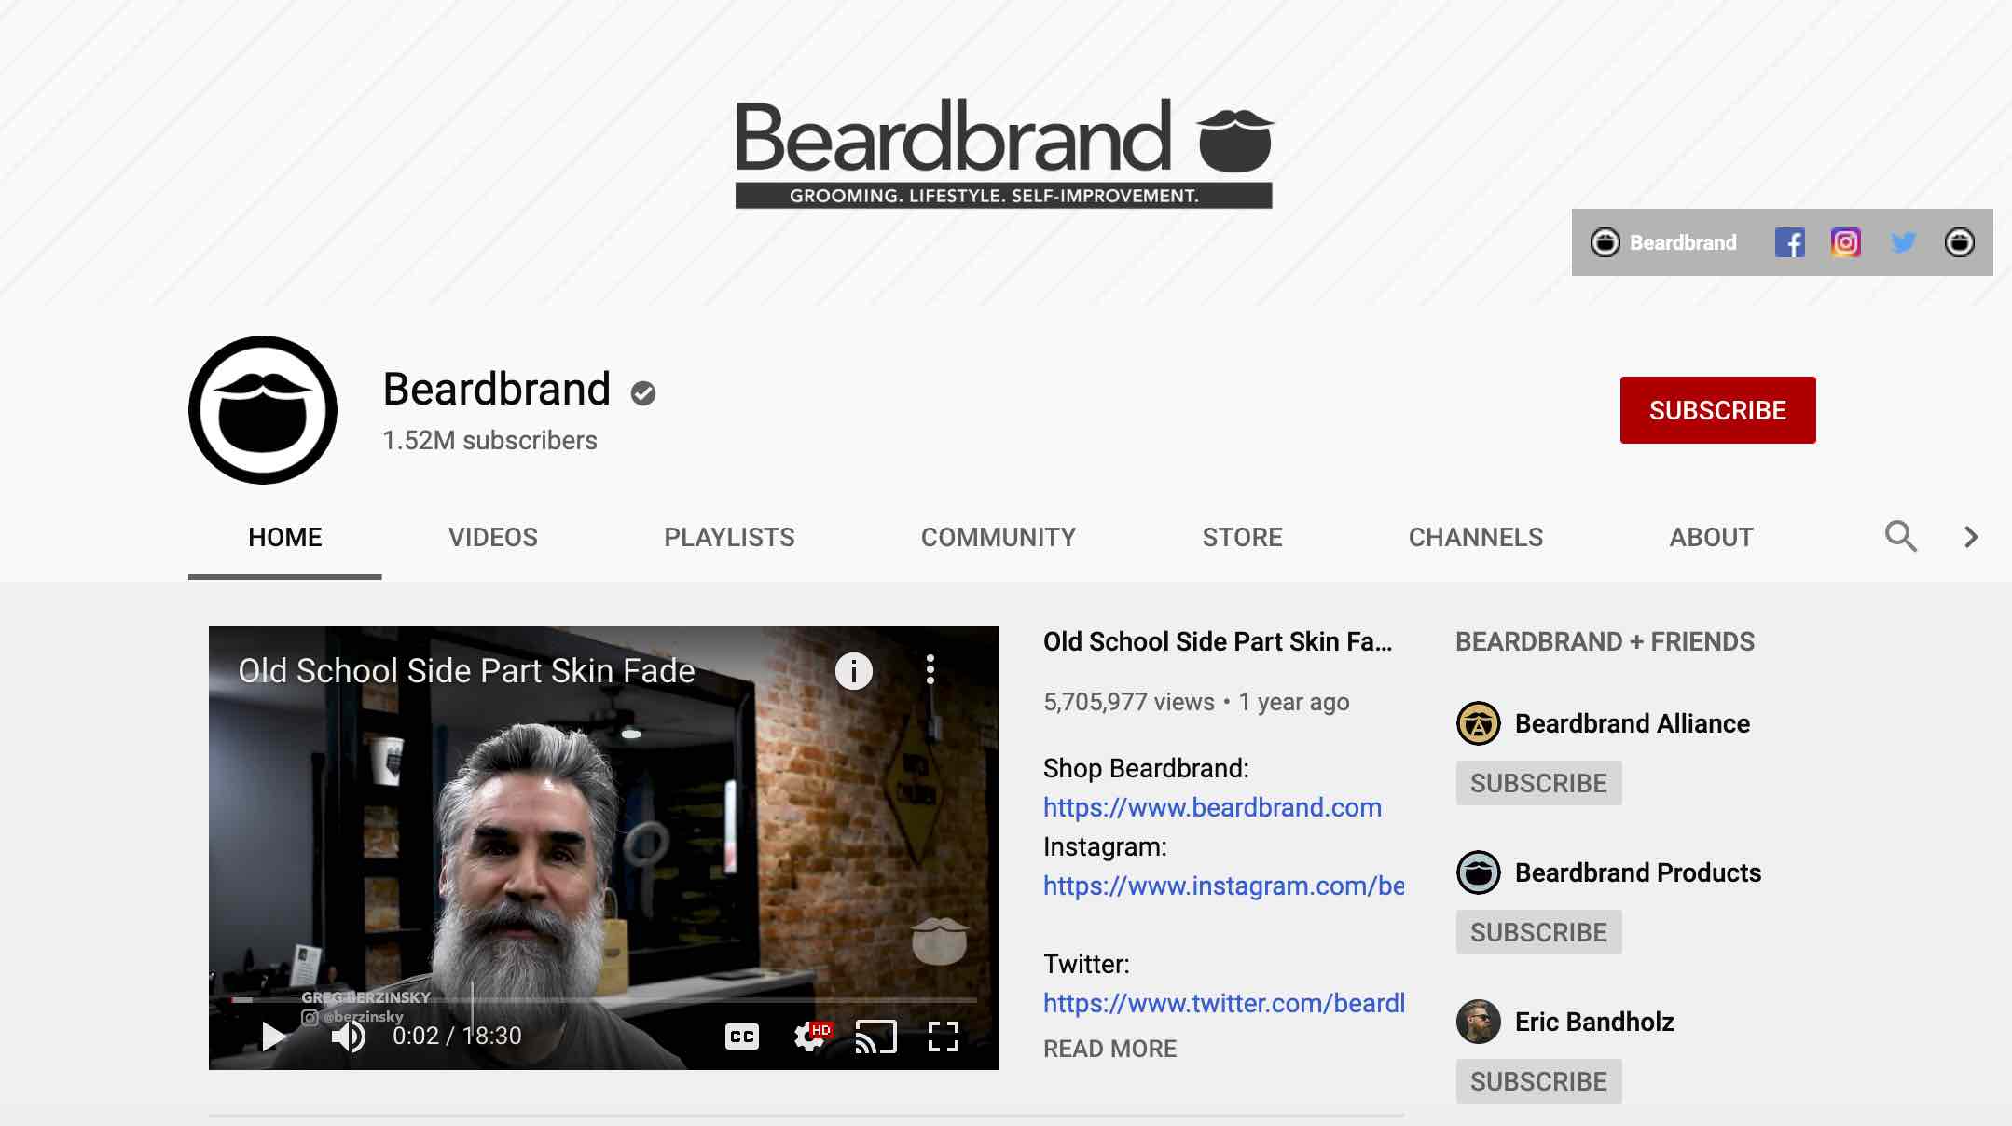Show video info card icon

click(853, 671)
